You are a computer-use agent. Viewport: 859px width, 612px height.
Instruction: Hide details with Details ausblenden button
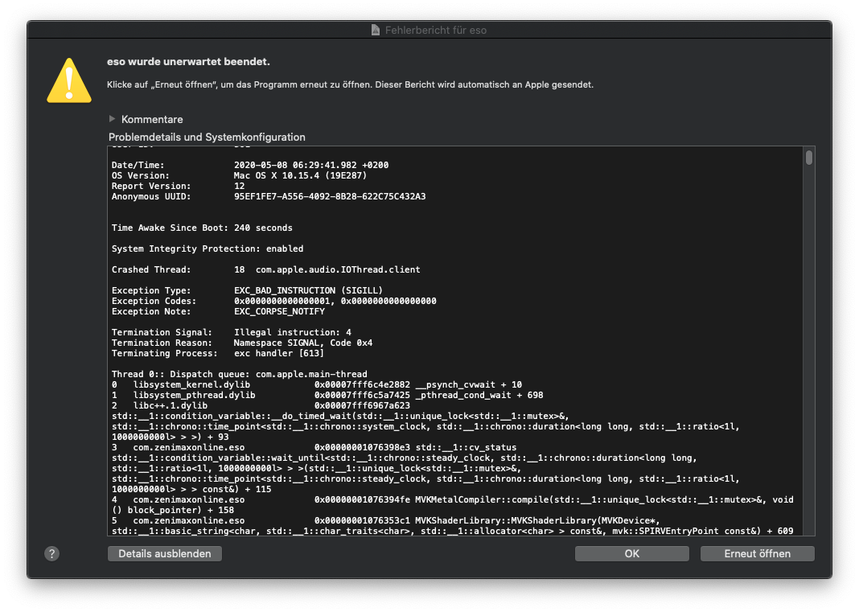click(x=165, y=553)
